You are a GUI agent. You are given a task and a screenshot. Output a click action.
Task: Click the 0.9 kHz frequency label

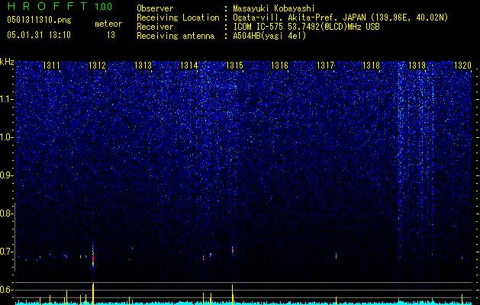tap(5, 175)
